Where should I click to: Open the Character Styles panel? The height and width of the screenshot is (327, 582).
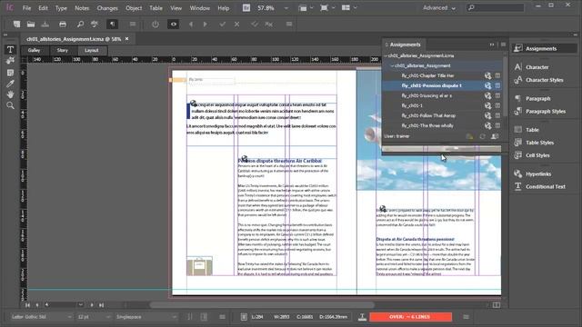point(544,80)
